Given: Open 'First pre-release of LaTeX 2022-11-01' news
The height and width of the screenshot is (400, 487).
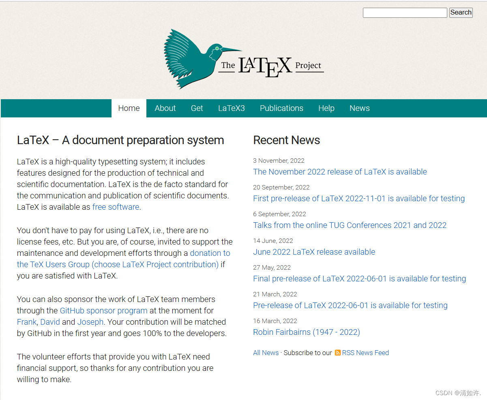Looking at the screenshot, I should tap(359, 198).
